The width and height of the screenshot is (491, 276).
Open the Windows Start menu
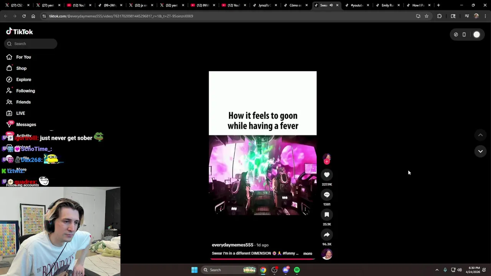point(194,270)
